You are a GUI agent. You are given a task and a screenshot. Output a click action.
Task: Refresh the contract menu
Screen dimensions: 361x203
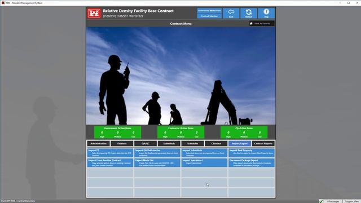(249, 13)
